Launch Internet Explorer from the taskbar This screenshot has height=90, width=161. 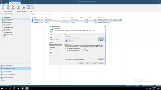point(14,88)
